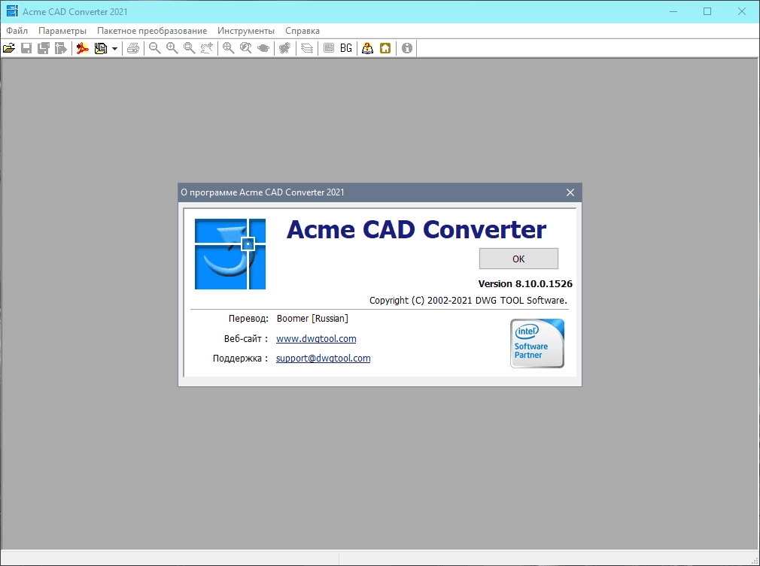Click OK in the About dialog

(x=518, y=259)
